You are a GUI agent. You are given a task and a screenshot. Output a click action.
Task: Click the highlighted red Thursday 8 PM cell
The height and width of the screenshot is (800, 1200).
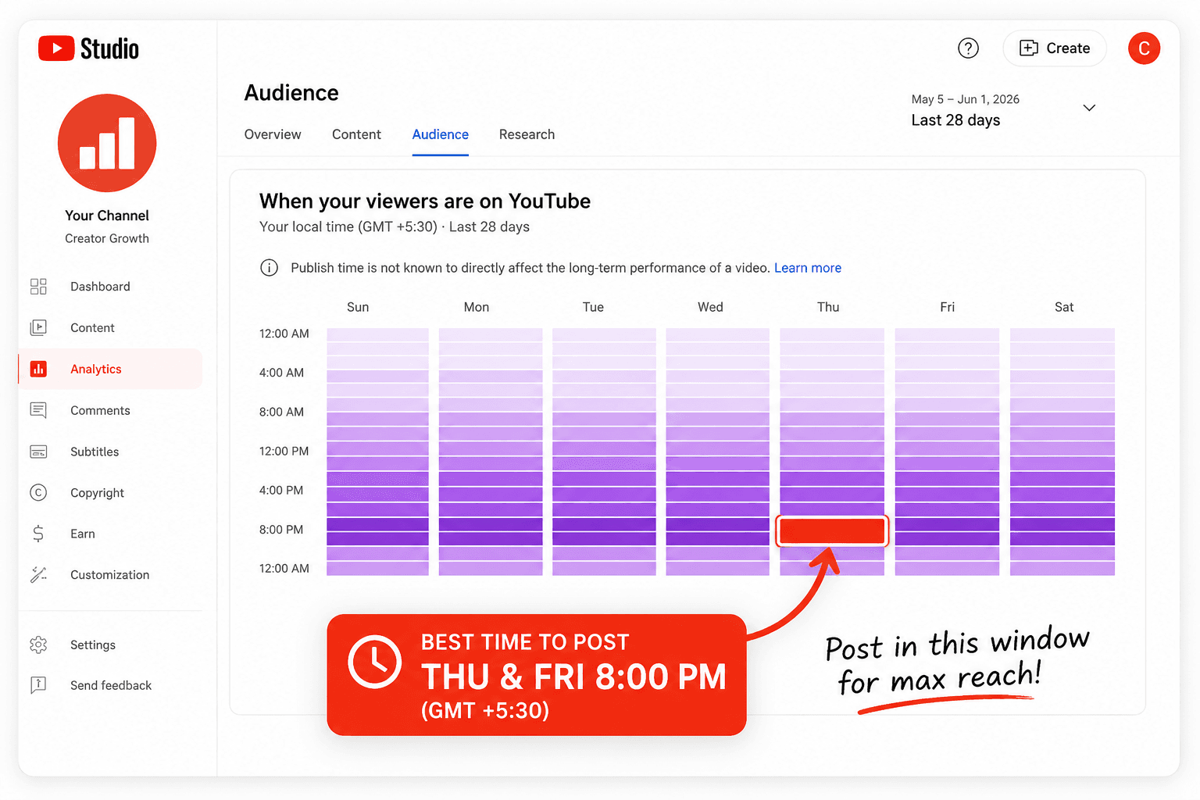pyautogui.click(x=832, y=531)
